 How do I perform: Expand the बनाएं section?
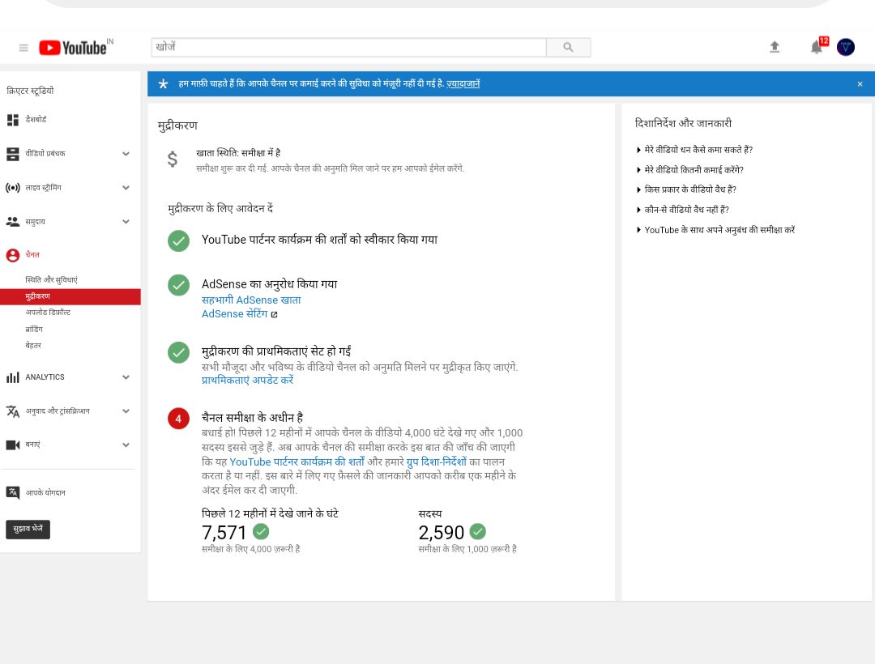pos(126,445)
